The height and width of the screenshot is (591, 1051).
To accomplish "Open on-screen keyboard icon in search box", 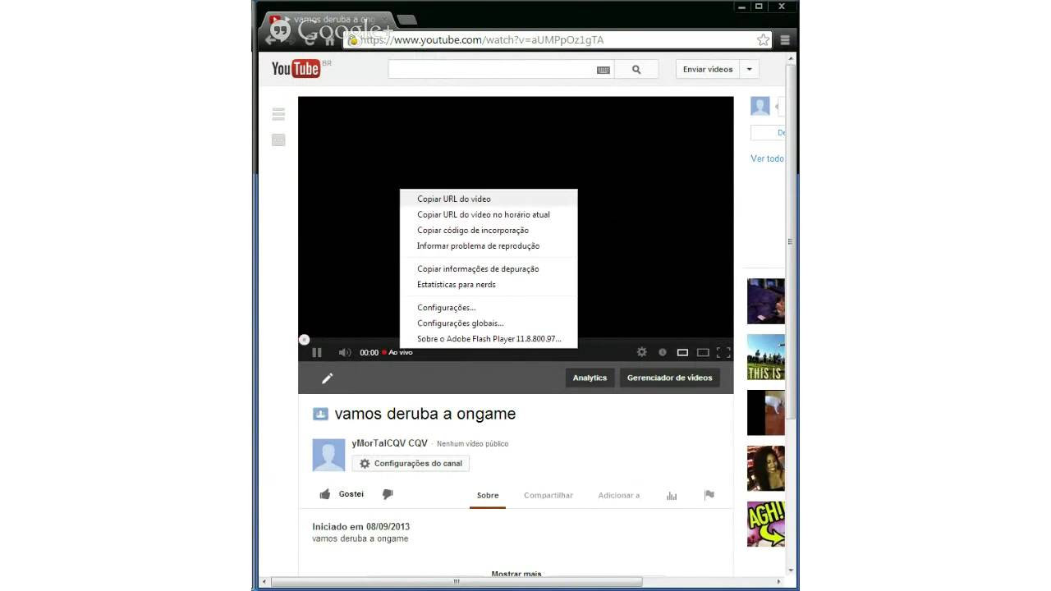I will (x=604, y=71).
